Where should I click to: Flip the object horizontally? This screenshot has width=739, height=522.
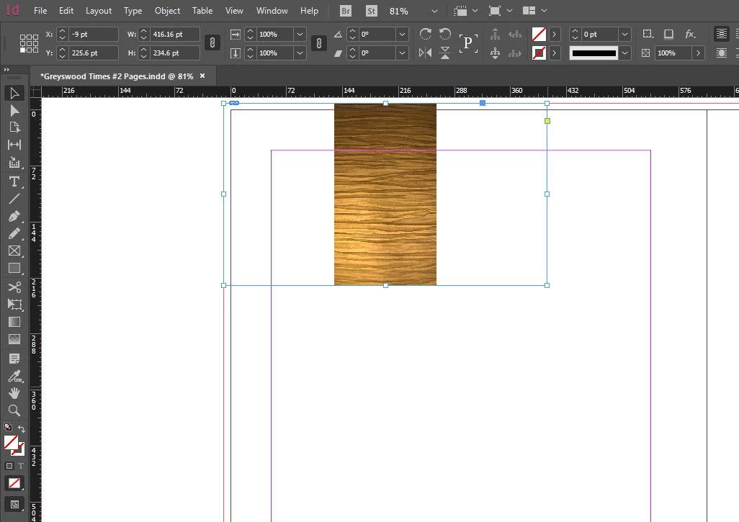click(425, 53)
